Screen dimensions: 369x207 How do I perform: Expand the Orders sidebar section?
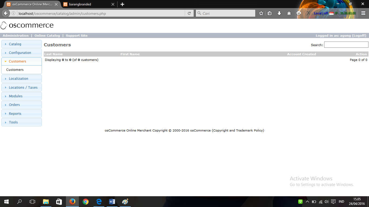[22, 105]
